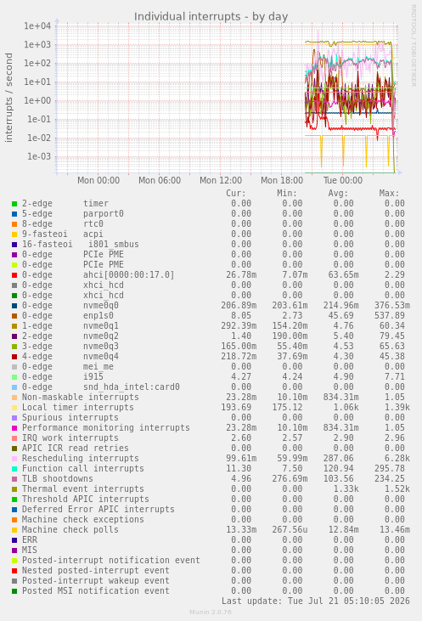Click the 'nvme0q2' legend label
Image resolution: width=422 pixels, height=621 pixels.
coord(101,336)
